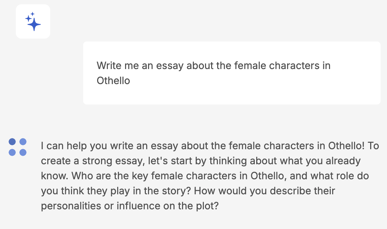Click the bottom-right dot of assistant avatar

[23, 152]
